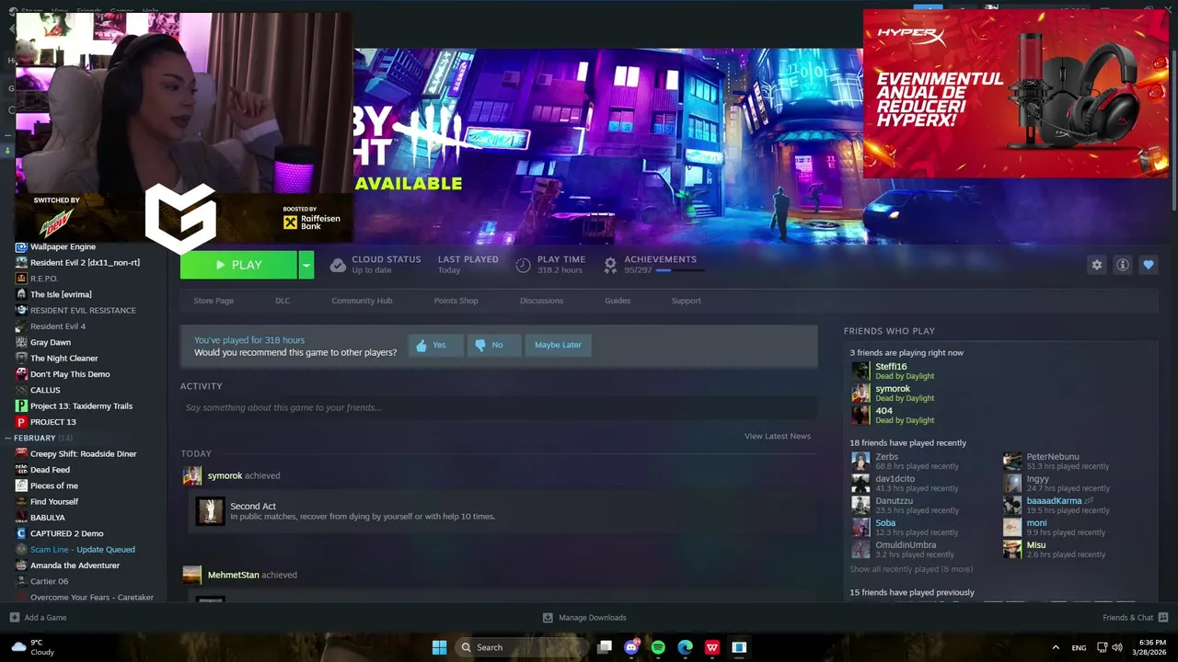The width and height of the screenshot is (1178, 662).
Task: Click the avatar of friend 404
Action: click(x=860, y=415)
